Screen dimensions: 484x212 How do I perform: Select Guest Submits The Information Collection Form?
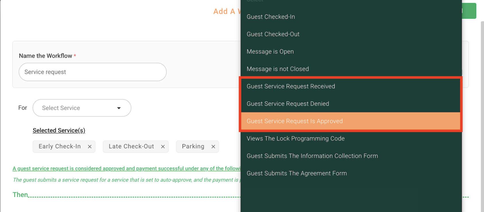pyautogui.click(x=351, y=156)
